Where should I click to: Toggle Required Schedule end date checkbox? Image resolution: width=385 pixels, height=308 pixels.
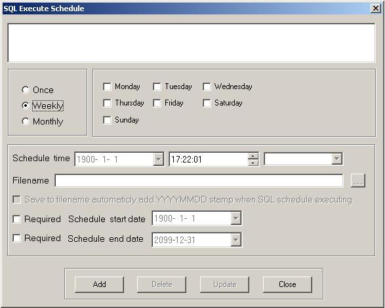(16, 238)
